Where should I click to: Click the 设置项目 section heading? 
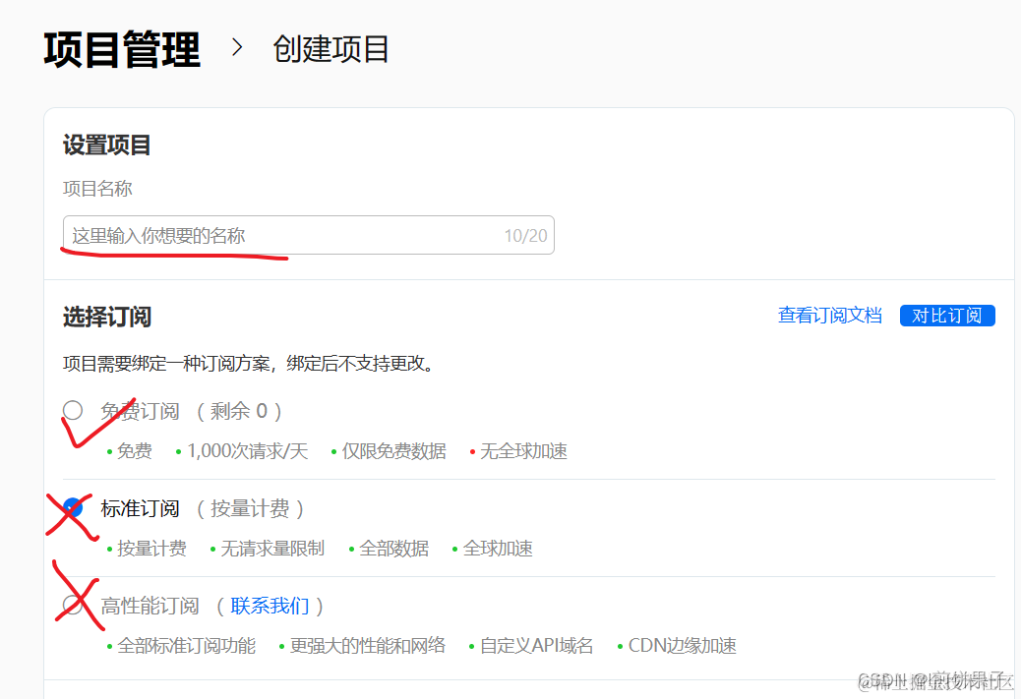107,145
